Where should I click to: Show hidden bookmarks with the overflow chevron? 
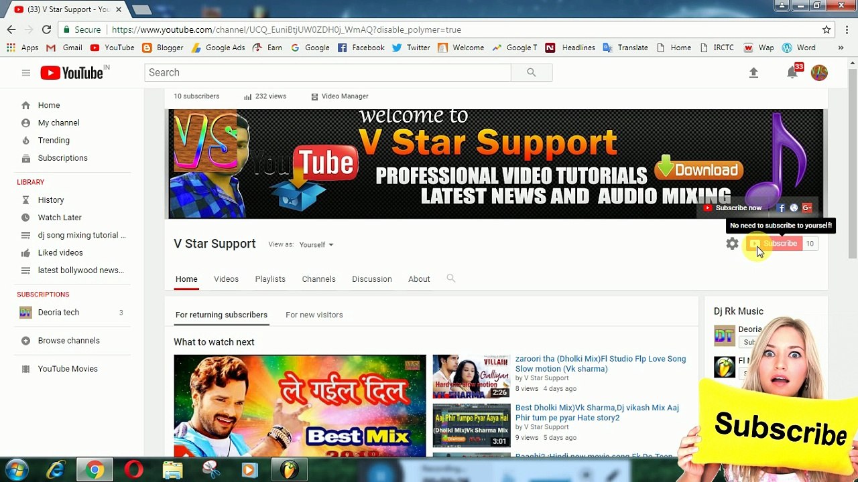click(x=841, y=48)
